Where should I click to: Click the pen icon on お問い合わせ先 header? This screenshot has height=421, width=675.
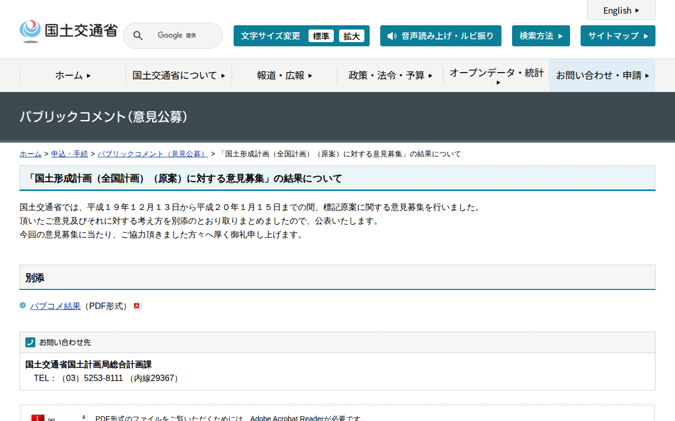coord(30,342)
